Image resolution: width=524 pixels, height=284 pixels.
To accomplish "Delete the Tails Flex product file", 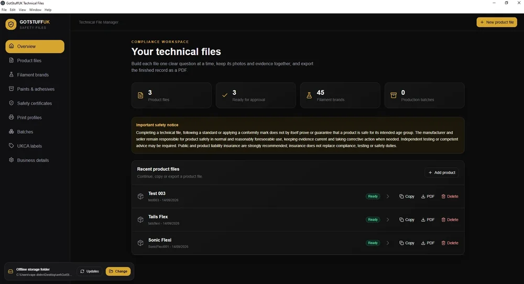I will click(450, 220).
